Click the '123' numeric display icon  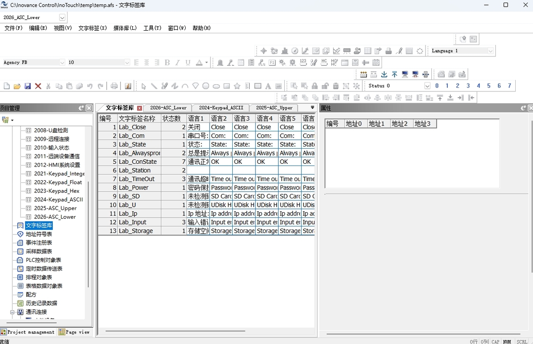click(x=303, y=63)
